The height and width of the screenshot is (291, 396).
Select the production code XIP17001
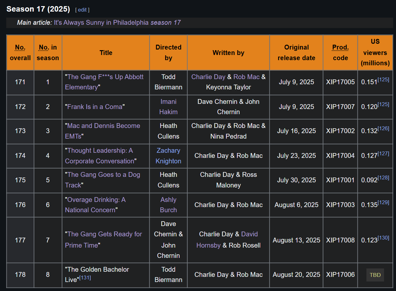340,180
